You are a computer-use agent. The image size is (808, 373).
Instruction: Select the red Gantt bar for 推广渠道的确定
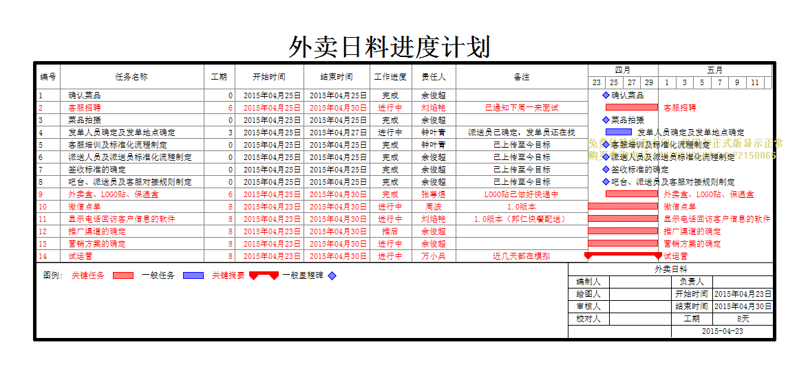point(623,231)
